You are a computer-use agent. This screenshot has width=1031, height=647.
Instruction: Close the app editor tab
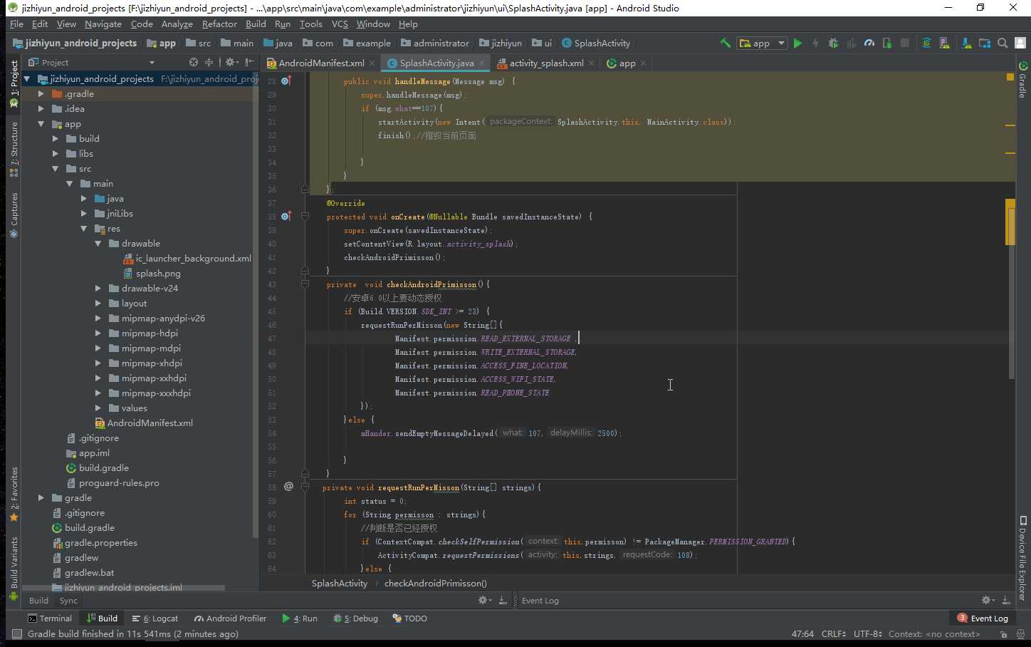click(x=644, y=63)
